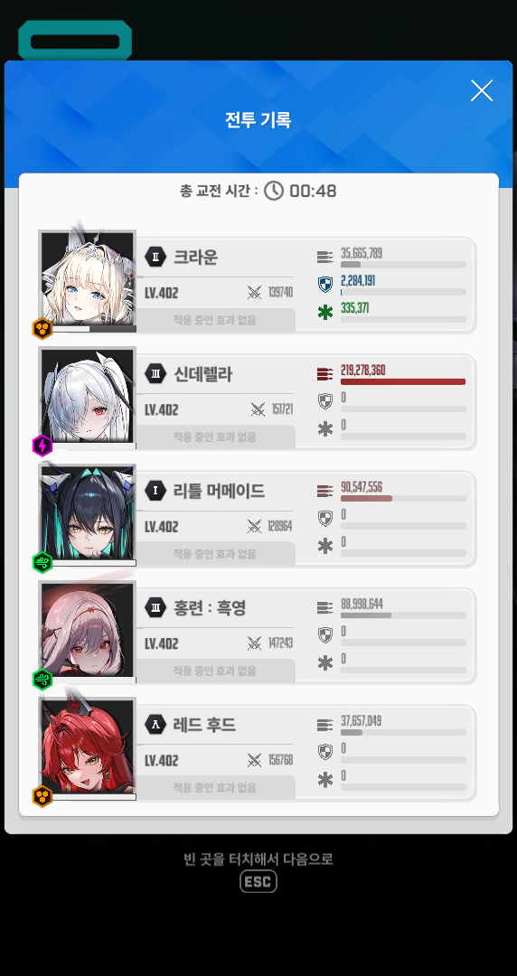Click Cinderella's purple electric element badge
Viewport: 517px width, 976px height.
pyautogui.click(x=42, y=446)
